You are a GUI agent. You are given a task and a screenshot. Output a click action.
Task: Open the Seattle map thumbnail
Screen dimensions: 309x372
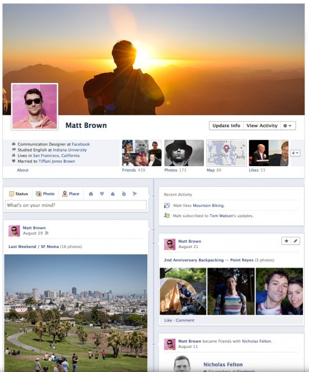coord(226,153)
